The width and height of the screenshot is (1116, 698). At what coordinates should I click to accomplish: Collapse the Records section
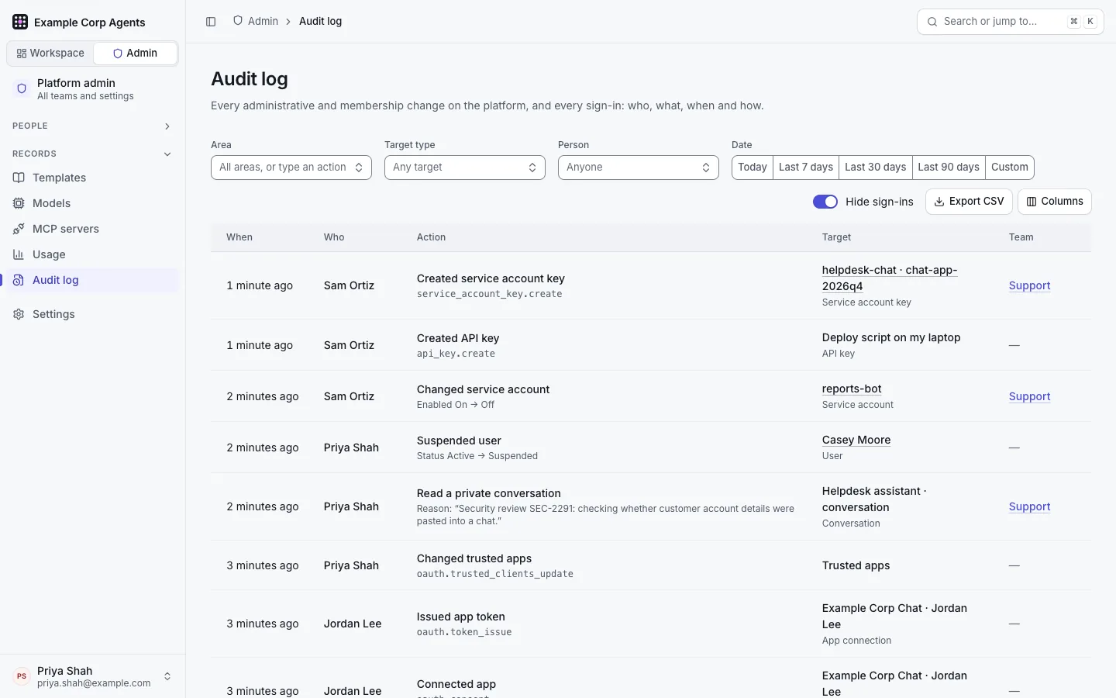click(92, 154)
